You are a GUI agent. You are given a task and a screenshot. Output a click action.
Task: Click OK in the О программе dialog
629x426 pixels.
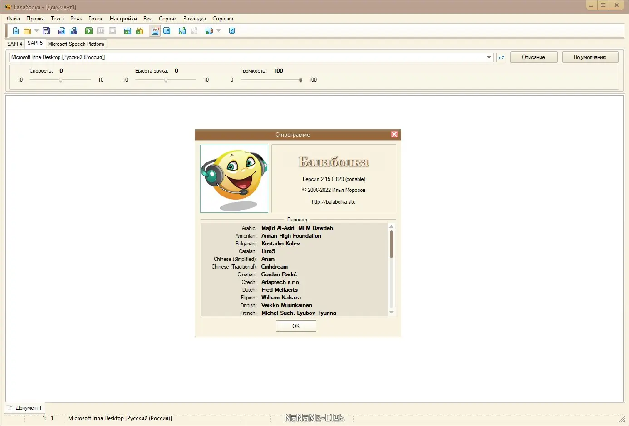tap(296, 326)
